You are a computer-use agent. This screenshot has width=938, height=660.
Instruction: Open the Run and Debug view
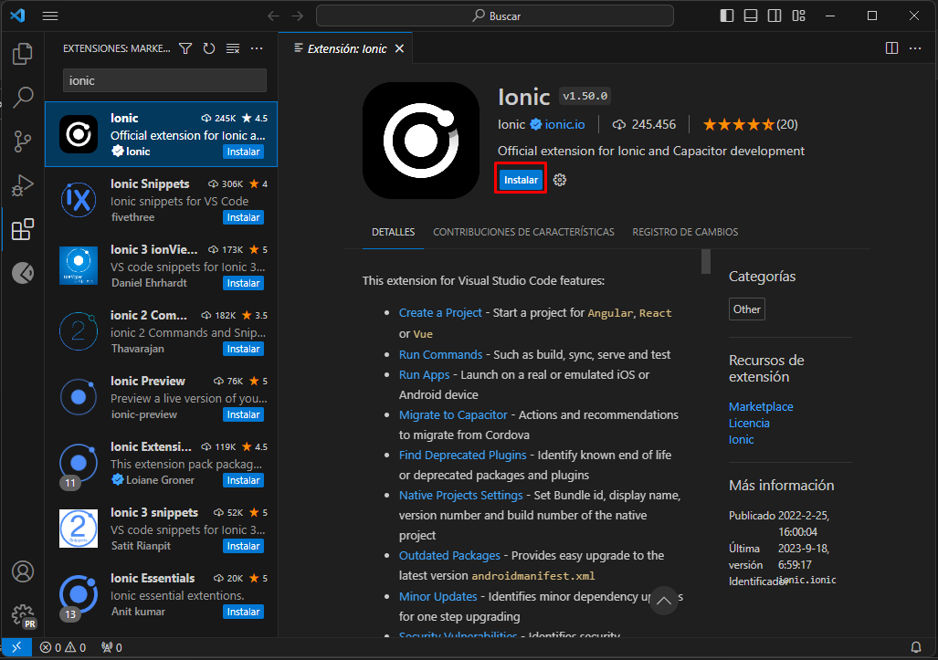[23, 185]
